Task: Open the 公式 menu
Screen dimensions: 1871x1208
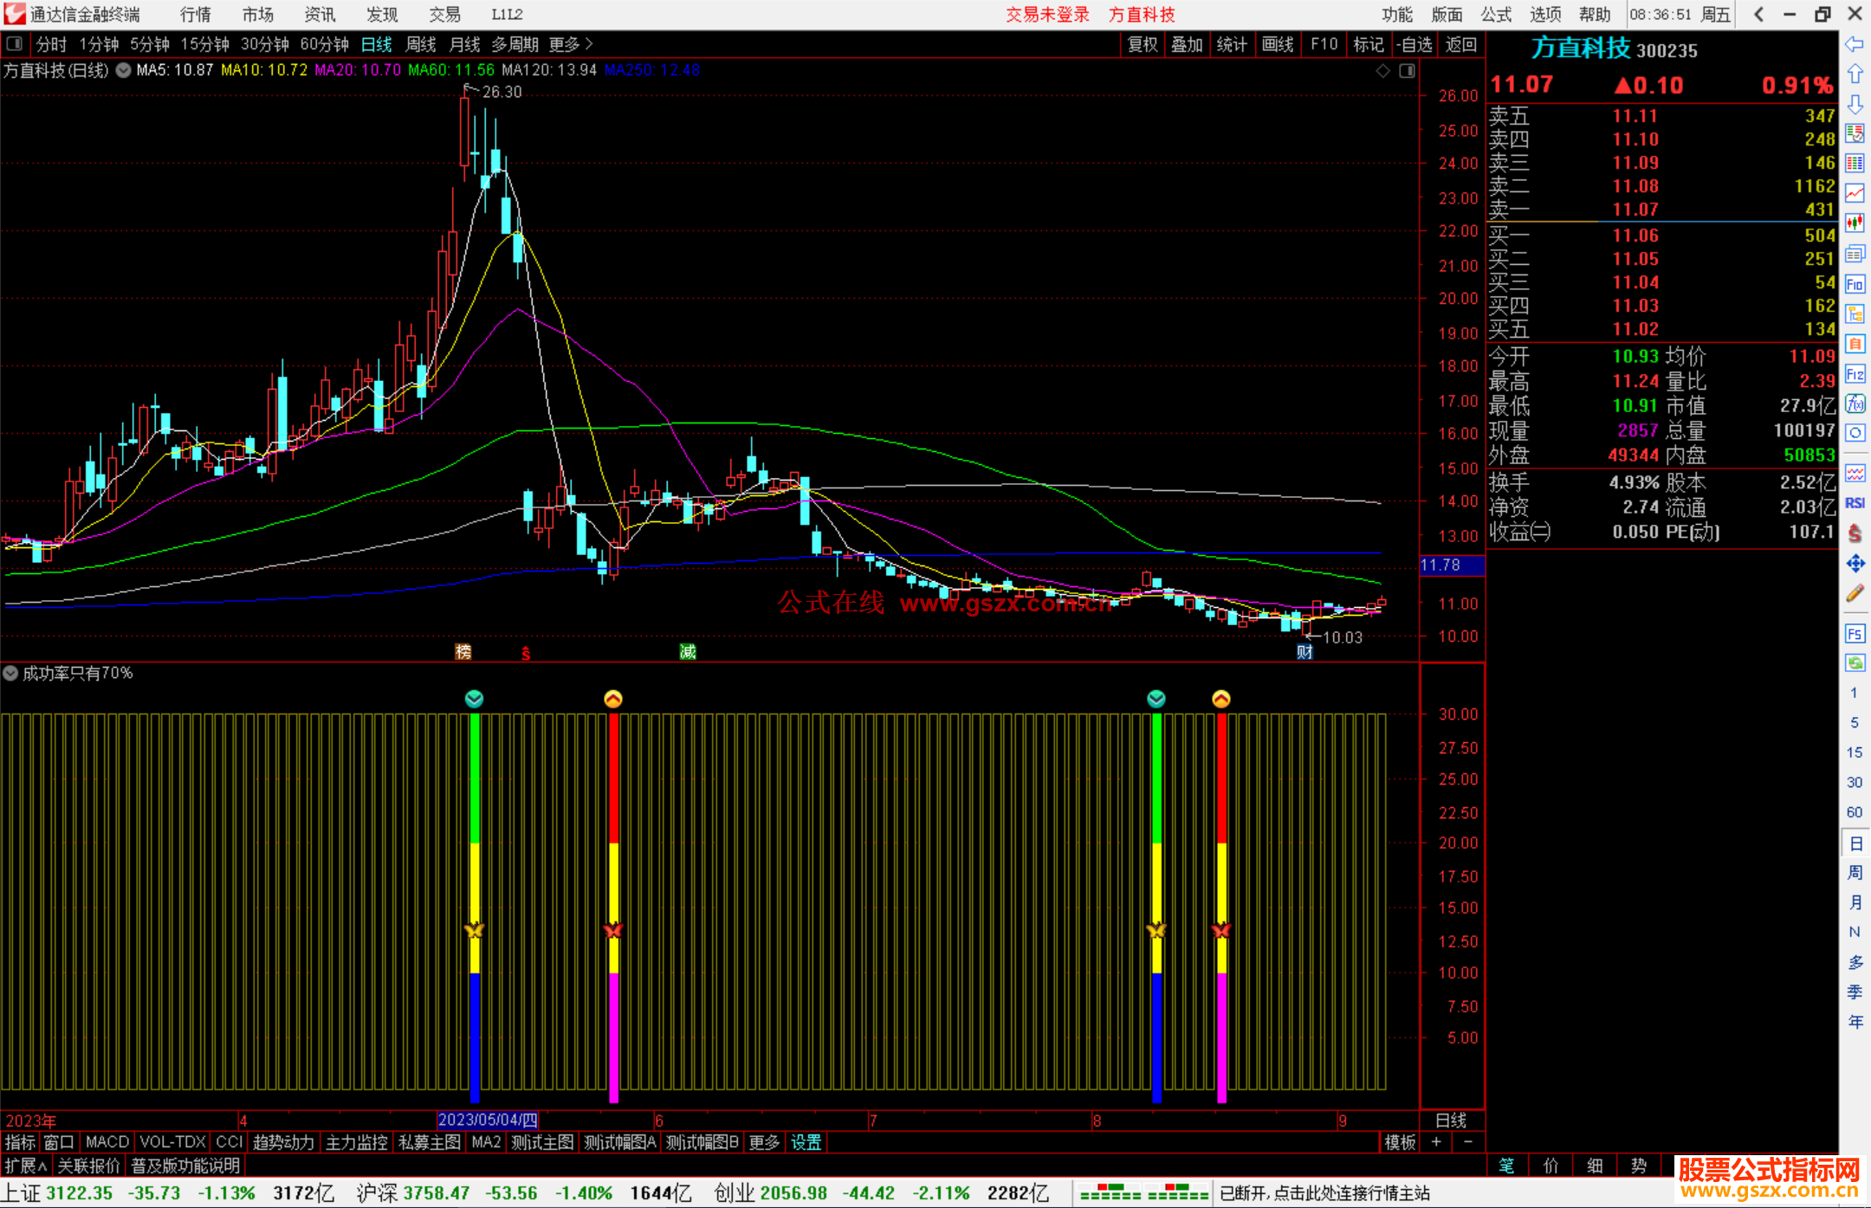Action: (1496, 14)
